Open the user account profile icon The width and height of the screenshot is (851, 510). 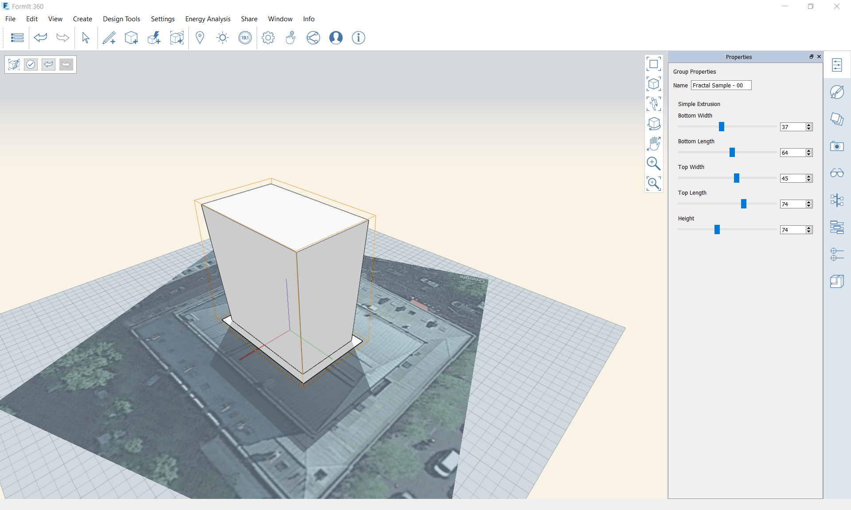tap(336, 38)
